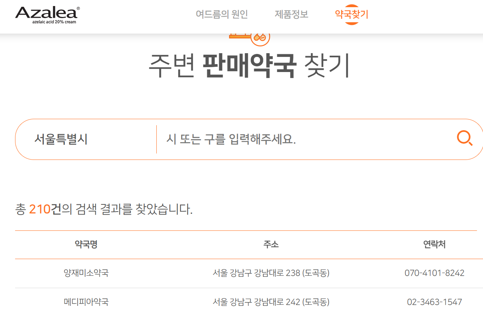Click the 연락처 column header
Viewport: 483px width, 310px height.
pyautogui.click(x=434, y=244)
